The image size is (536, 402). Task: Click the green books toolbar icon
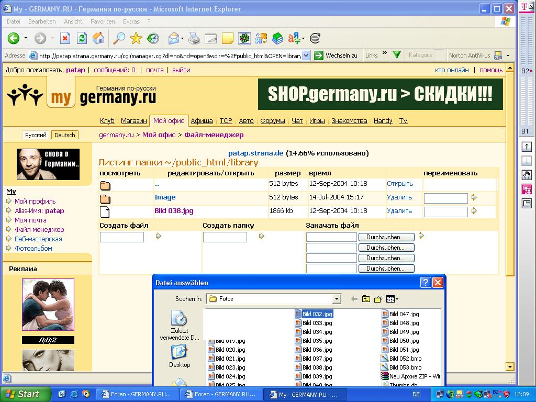point(277,38)
